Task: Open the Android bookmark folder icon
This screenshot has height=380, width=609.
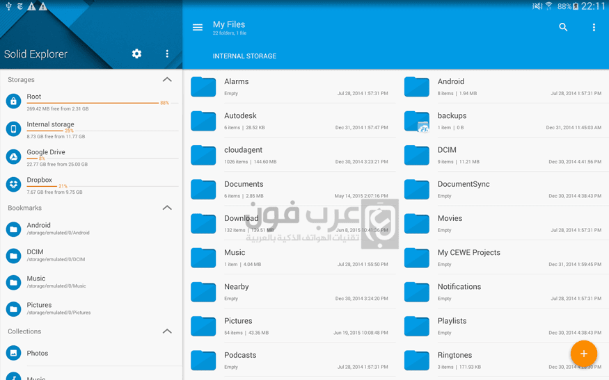Action: click(14, 229)
